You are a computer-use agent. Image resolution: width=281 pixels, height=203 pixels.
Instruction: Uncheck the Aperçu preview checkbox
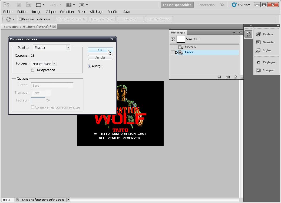tap(89, 66)
